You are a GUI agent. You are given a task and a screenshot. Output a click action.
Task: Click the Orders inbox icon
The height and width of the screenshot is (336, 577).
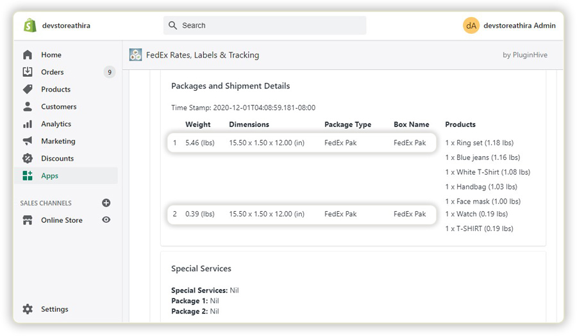pos(27,72)
